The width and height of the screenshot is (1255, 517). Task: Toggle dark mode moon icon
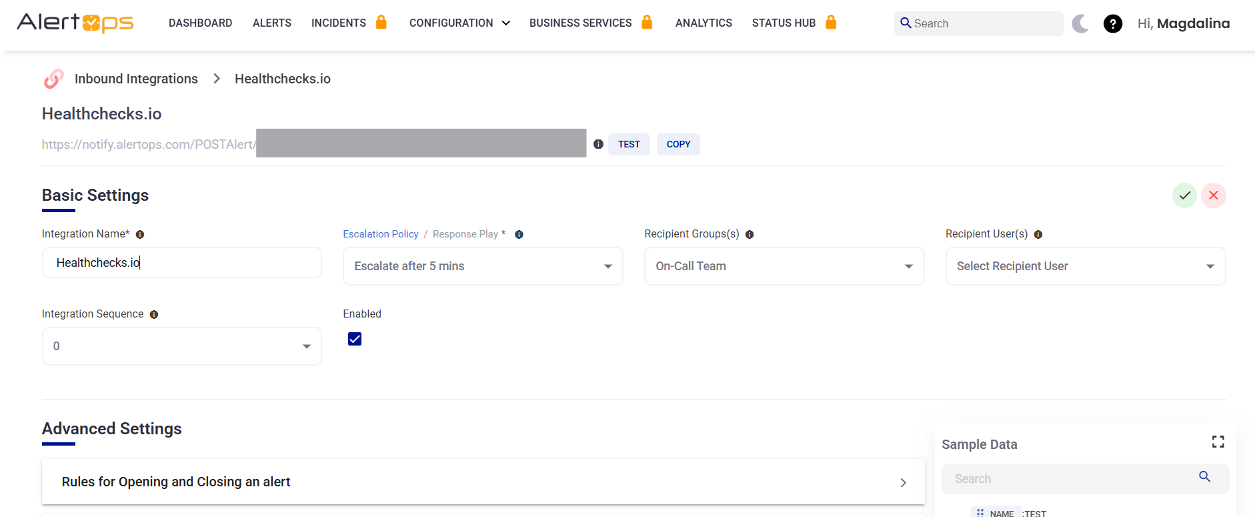(x=1080, y=24)
